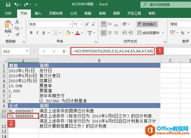Click 合并后居中 merge and center
This screenshot has height=138, width=191.
tap(148, 33)
